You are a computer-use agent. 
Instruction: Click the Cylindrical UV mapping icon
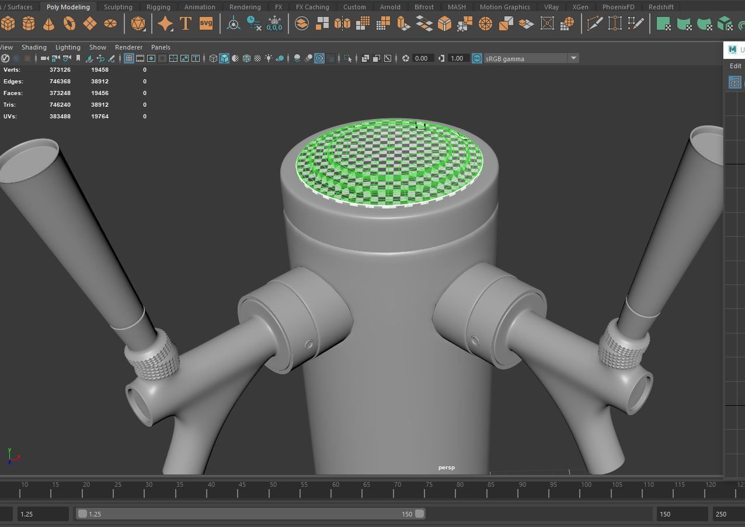(x=684, y=23)
